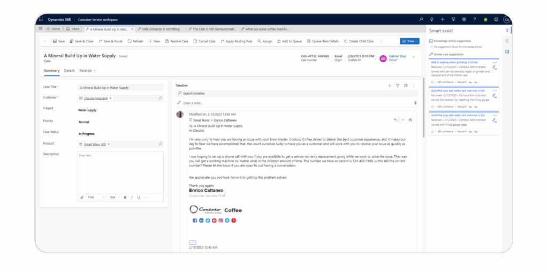The image size is (548, 273).
Task: Open the Claudia Mazzanti customer link
Action: 95,98
